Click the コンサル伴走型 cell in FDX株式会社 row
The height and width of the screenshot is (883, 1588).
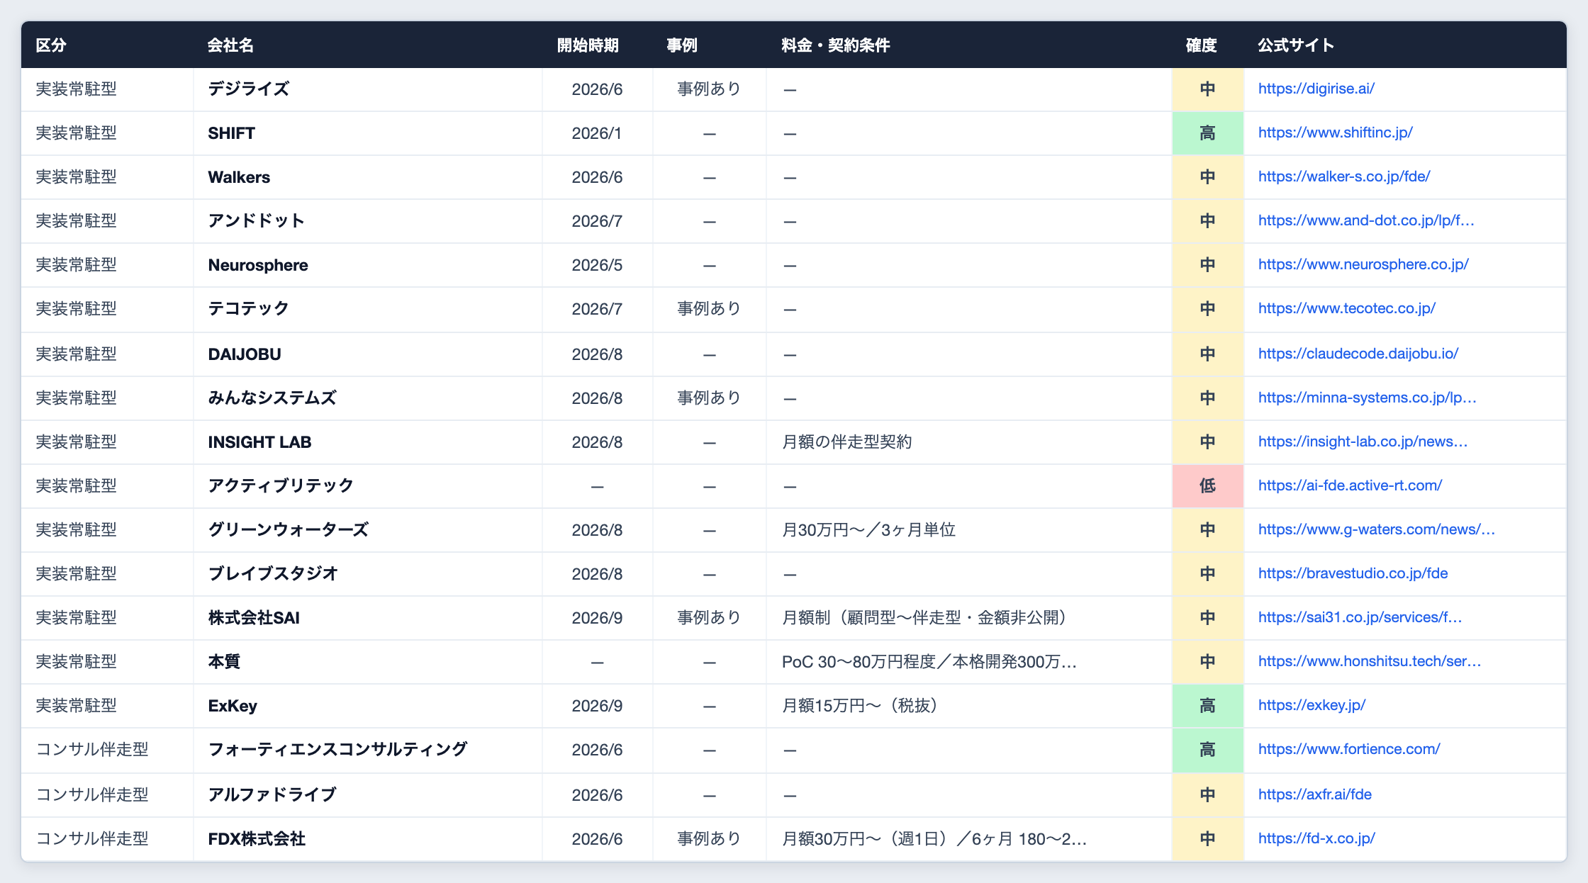[x=107, y=839]
